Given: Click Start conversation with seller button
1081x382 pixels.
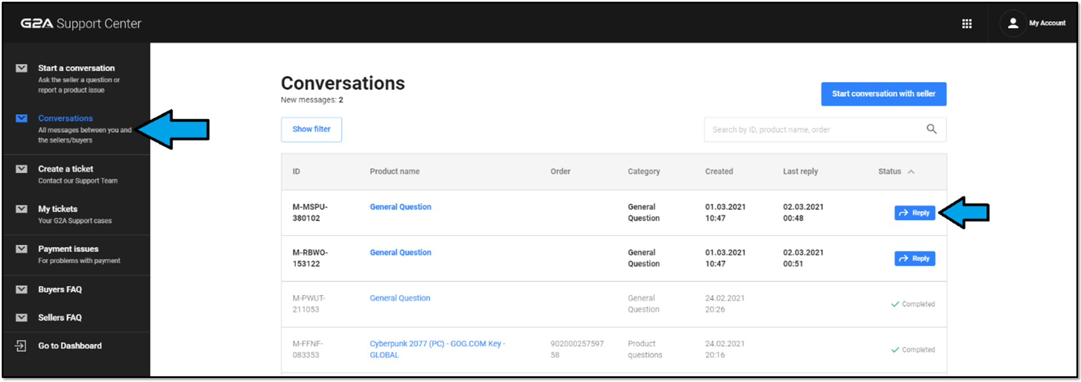Looking at the screenshot, I should point(883,94).
